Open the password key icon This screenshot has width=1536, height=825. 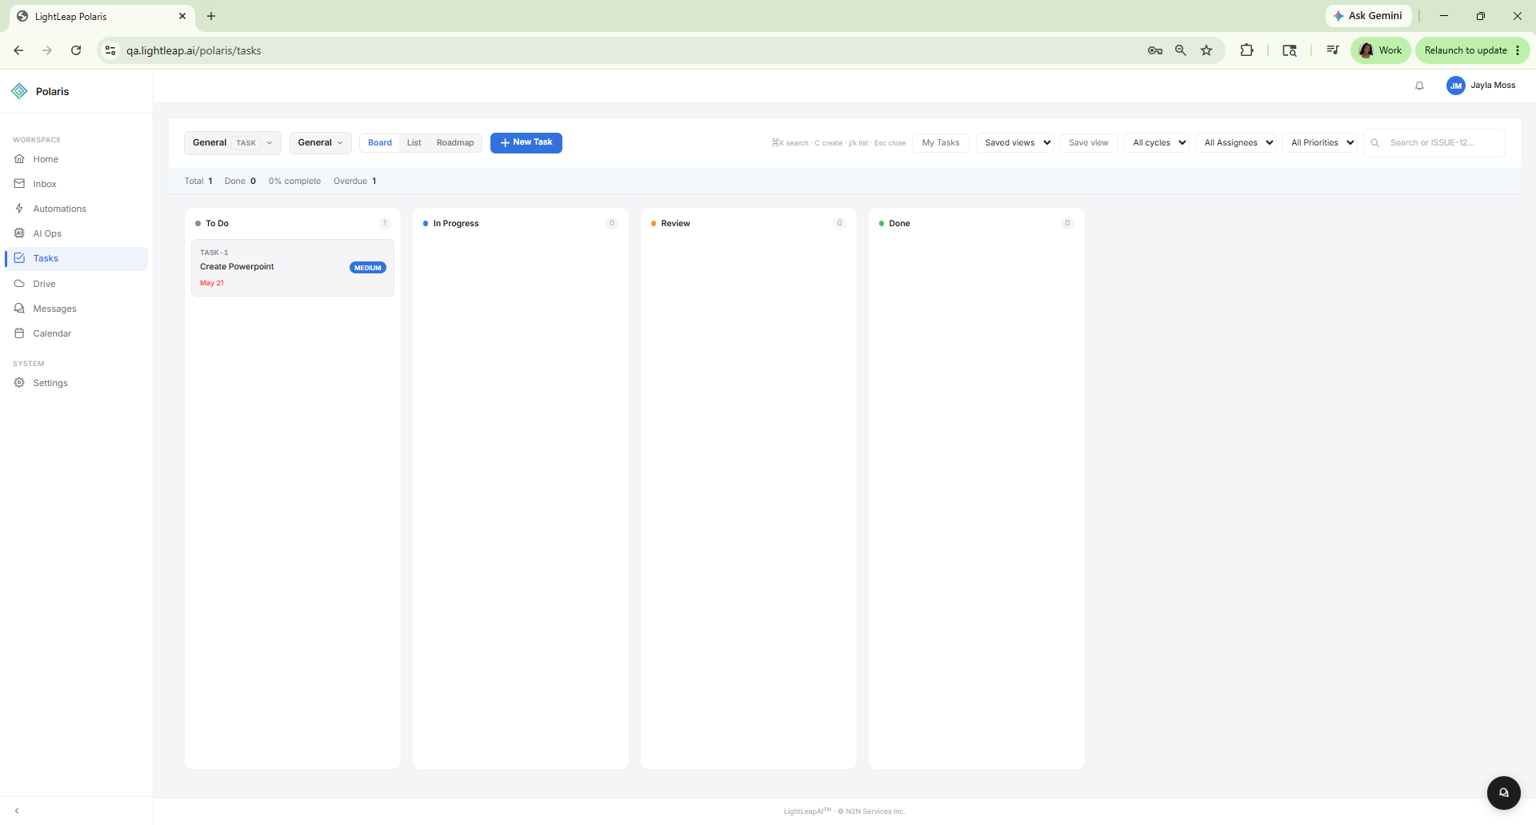pyautogui.click(x=1154, y=50)
